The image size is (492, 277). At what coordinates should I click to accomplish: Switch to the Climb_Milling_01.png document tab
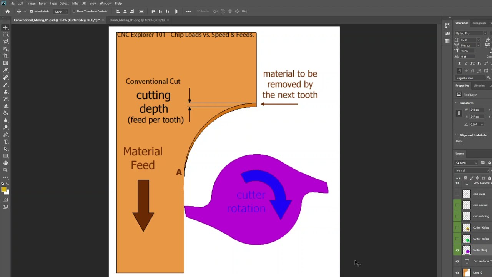(x=137, y=20)
